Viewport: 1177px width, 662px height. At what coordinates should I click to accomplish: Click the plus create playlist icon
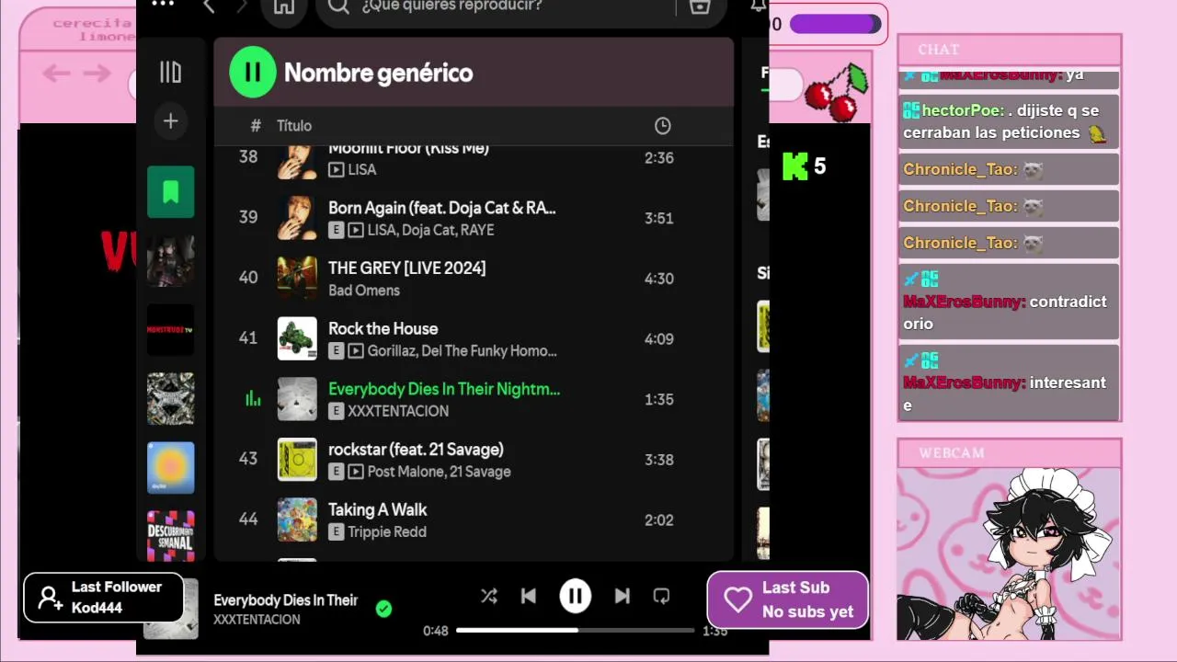pyautogui.click(x=170, y=120)
